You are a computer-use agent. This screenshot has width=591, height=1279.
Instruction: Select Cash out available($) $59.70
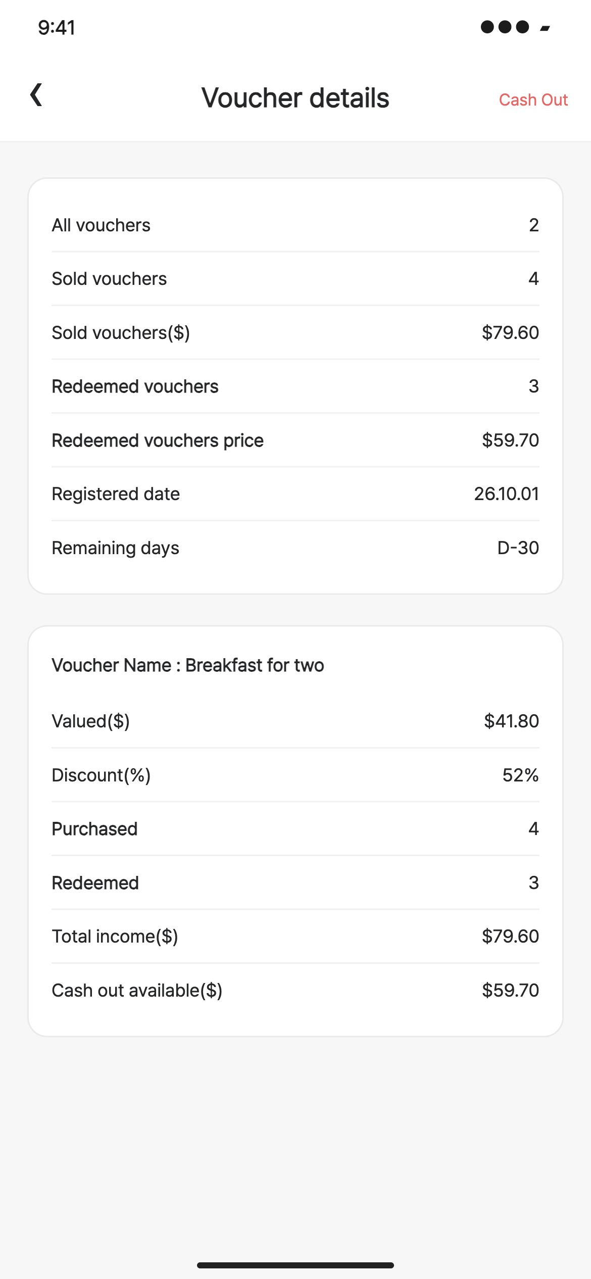point(295,991)
